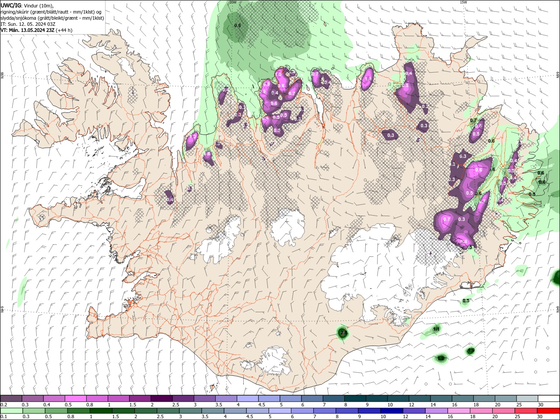Viewport: 560px width, 420px height.
Task: Click the 'rigning/skúrir' description line
Action: pyautogui.click(x=52, y=12)
